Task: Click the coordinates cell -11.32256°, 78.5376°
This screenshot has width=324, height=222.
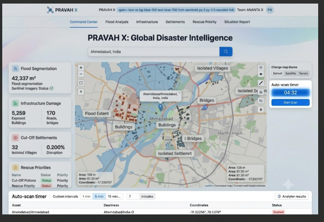Action: tap(205, 212)
